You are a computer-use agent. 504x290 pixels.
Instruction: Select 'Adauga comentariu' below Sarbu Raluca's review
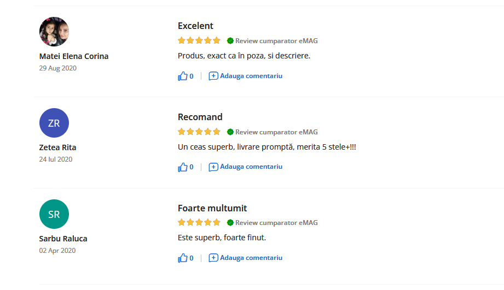(251, 258)
